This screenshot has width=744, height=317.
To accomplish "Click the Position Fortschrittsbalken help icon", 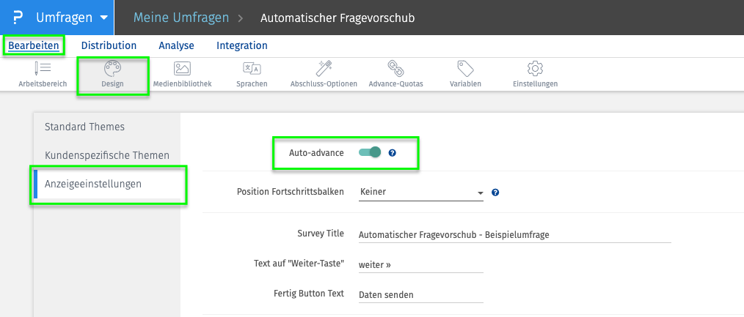I will point(495,193).
